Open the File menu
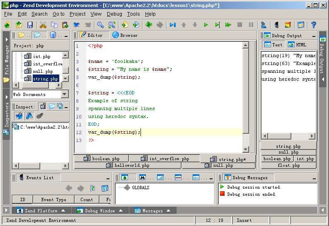 click(x=8, y=14)
